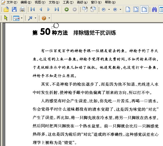The height and width of the screenshot is (146, 163).
Task: Click the zoom out minus button
Action: pos(104,10)
